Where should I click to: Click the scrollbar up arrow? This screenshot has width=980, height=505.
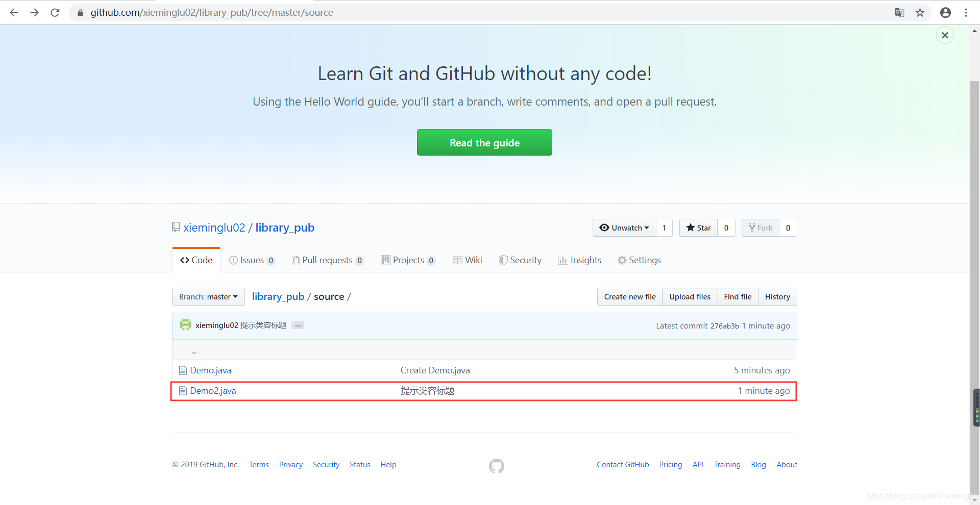click(x=975, y=31)
